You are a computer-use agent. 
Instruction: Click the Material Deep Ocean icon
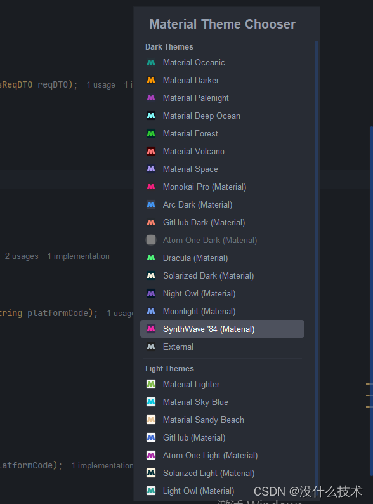coord(151,116)
